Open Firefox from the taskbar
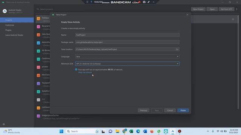 pyautogui.click(x=152, y=131)
